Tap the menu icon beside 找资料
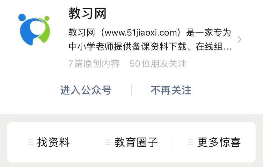 pyautogui.click(x=31, y=142)
